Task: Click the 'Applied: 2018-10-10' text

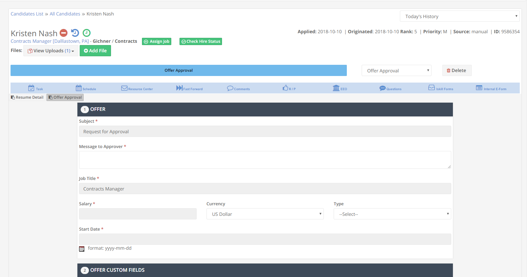Action: point(319,32)
